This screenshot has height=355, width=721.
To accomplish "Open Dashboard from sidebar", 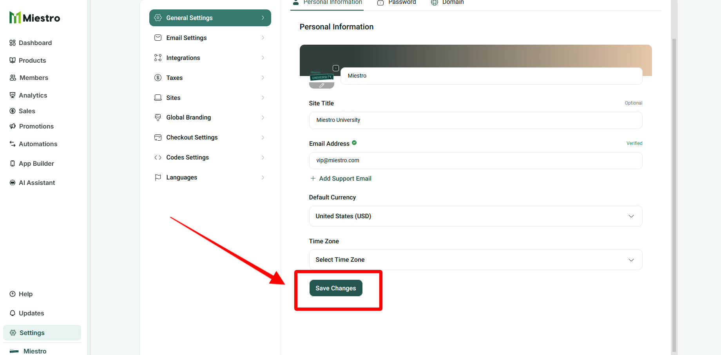I will point(35,43).
